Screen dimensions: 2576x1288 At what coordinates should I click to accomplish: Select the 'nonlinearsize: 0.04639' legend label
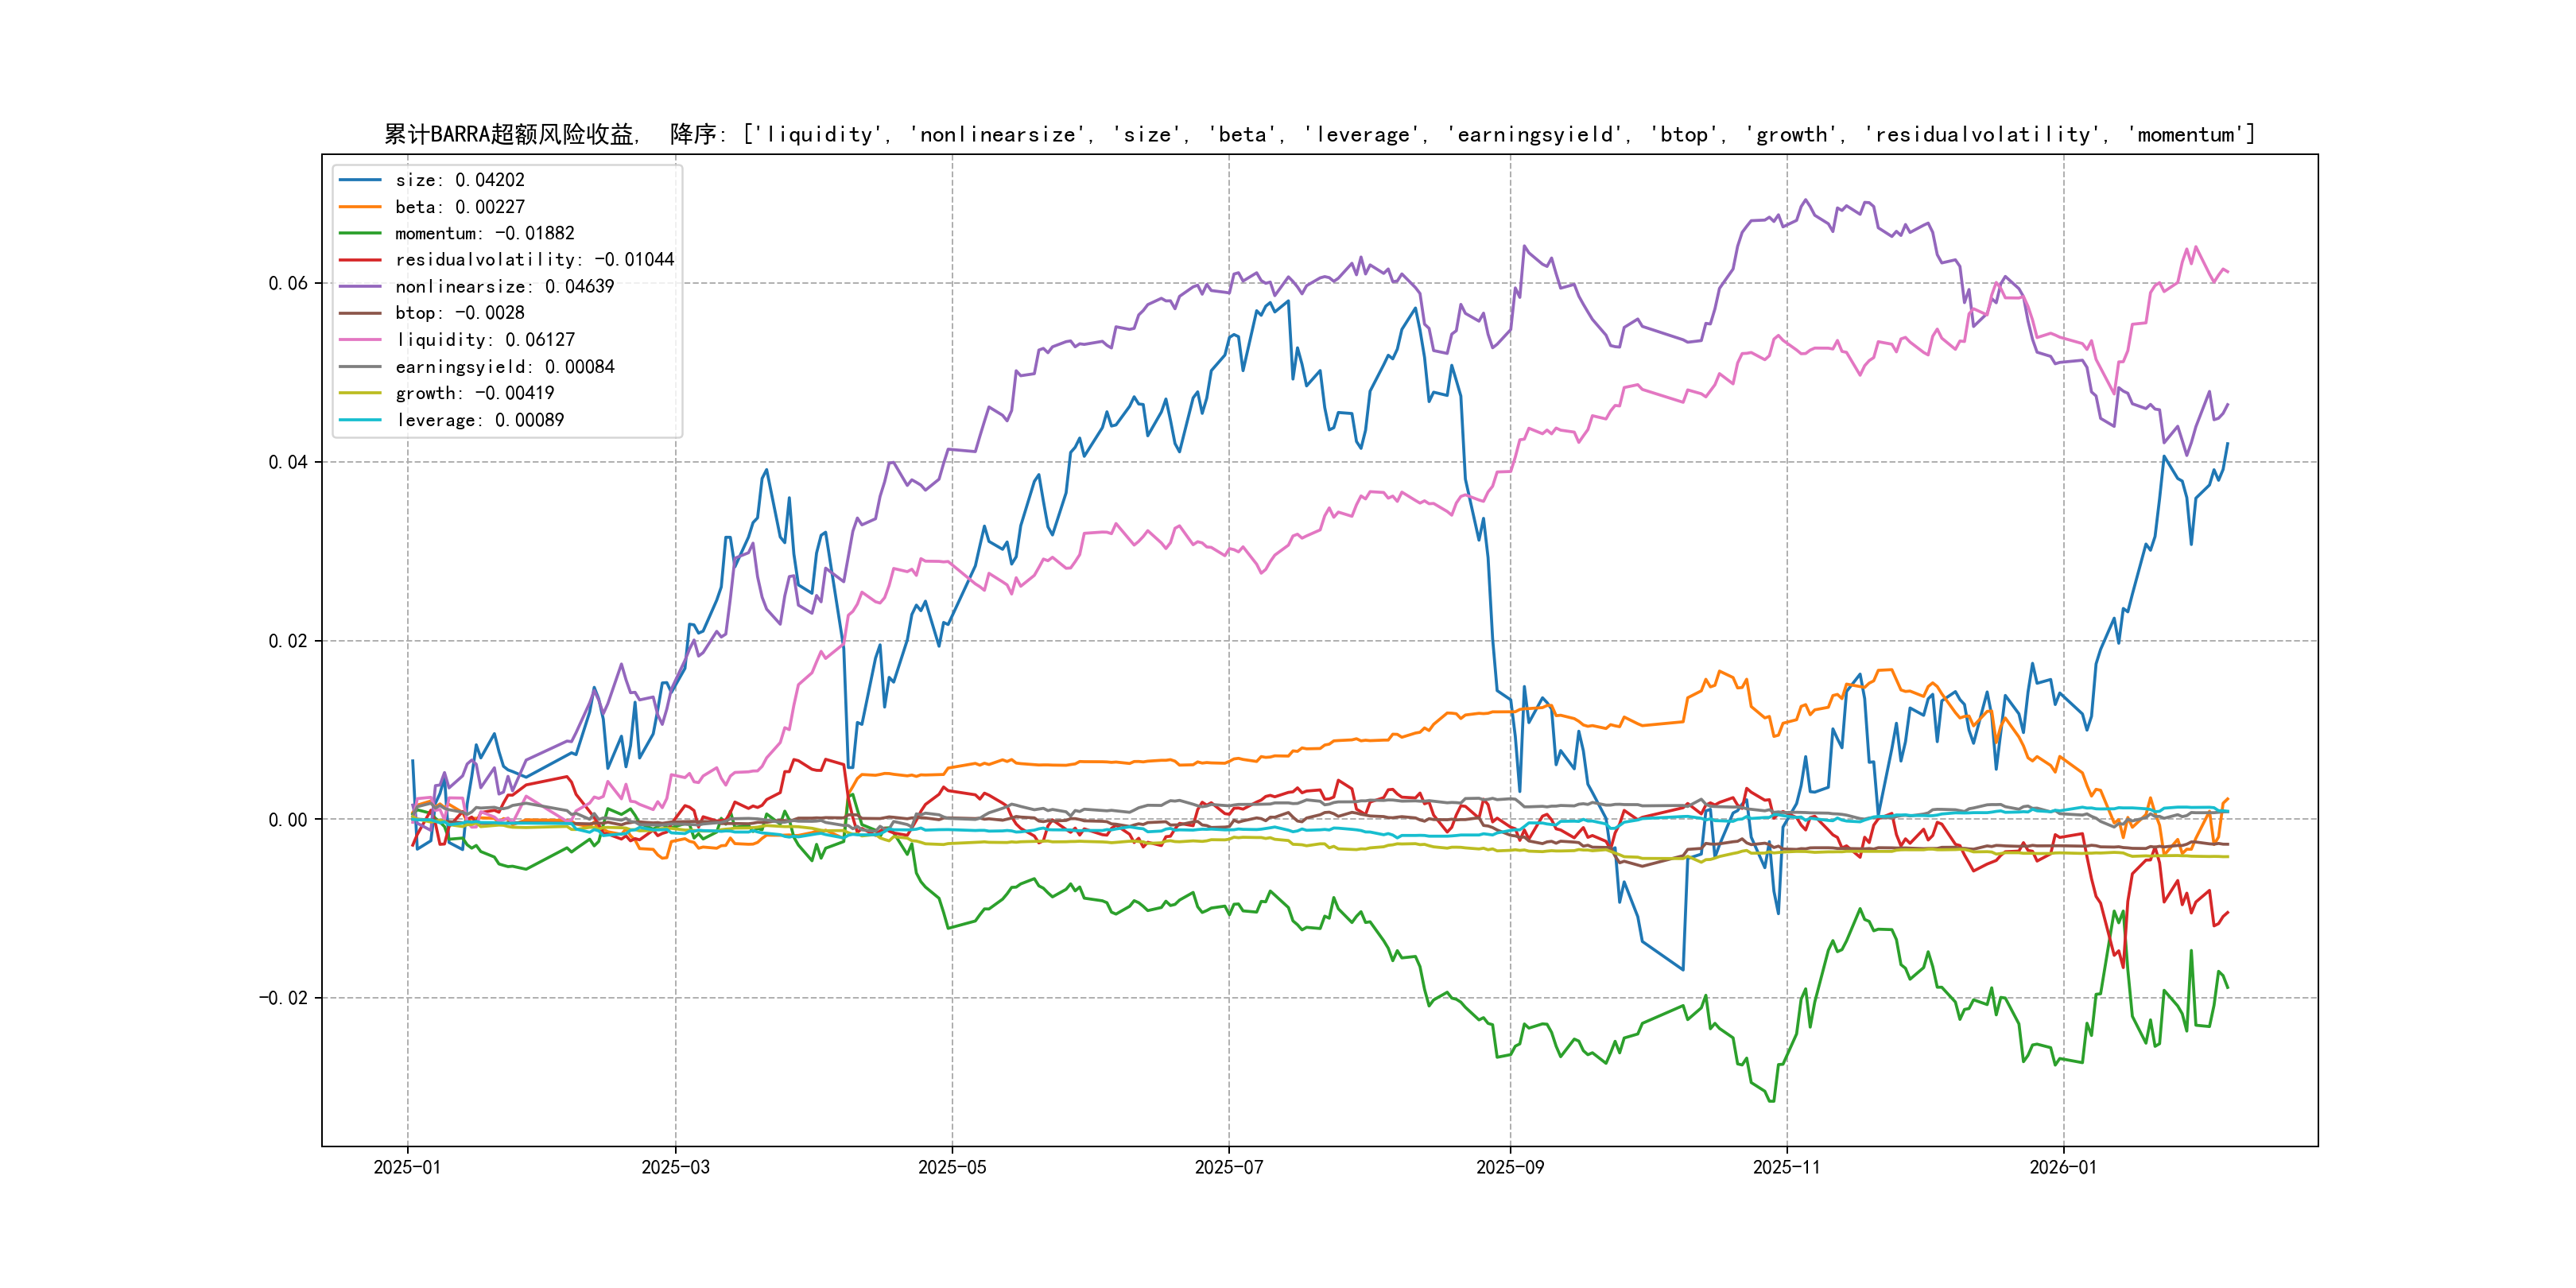(504, 287)
